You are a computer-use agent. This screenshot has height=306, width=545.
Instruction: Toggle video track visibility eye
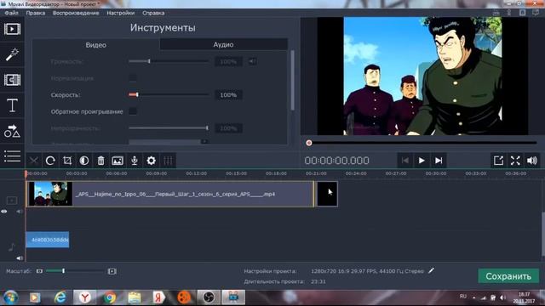4,212
